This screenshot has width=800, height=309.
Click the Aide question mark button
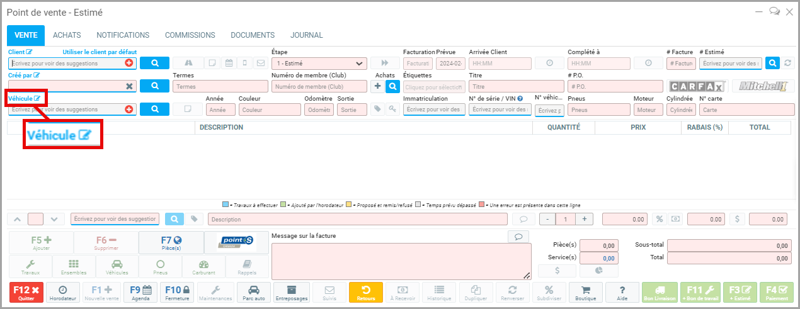[x=622, y=293]
